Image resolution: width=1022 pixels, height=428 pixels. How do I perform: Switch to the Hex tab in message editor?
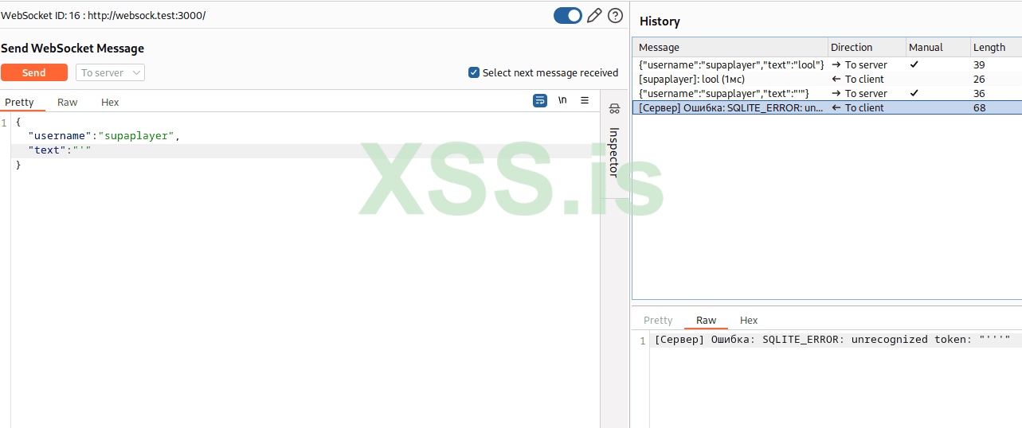pos(110,102)
